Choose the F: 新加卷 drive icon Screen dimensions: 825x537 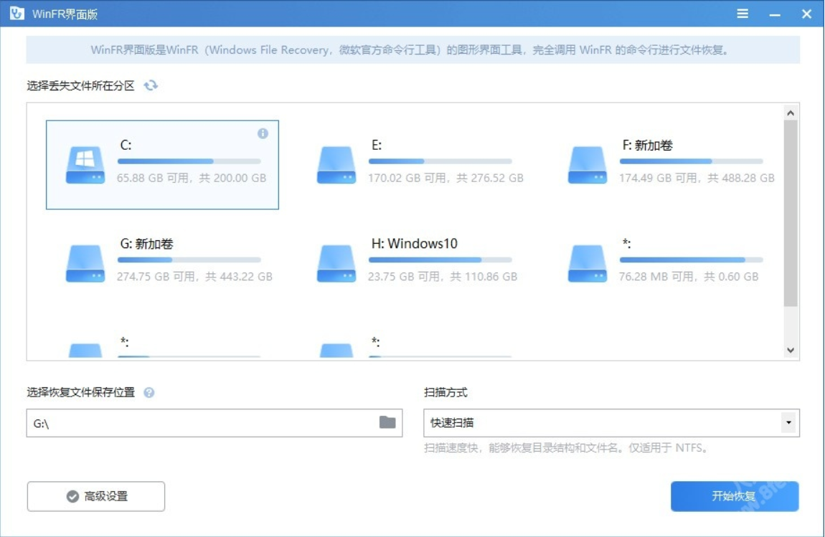(x=588, y=165)
